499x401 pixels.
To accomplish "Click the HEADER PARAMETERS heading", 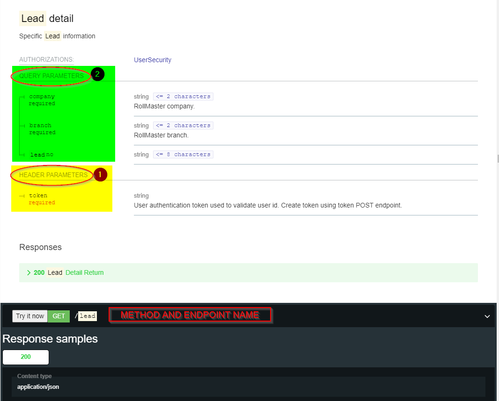I will click(53, 175).
